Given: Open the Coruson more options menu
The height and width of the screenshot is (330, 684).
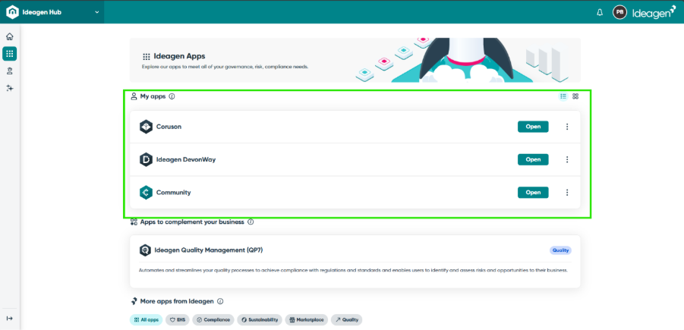Looking at the screenshot, I should click(567, 127).
